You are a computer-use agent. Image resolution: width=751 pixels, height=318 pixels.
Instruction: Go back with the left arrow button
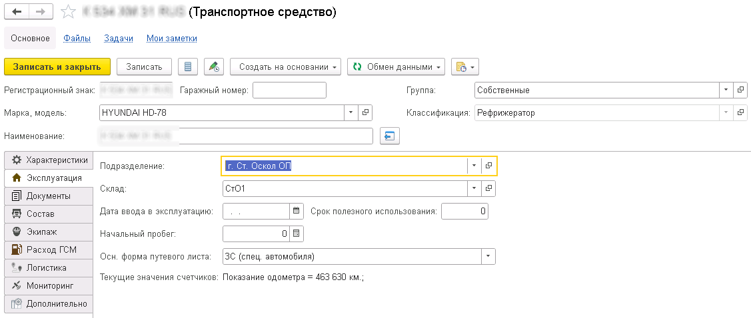click(x=17, y=12)
